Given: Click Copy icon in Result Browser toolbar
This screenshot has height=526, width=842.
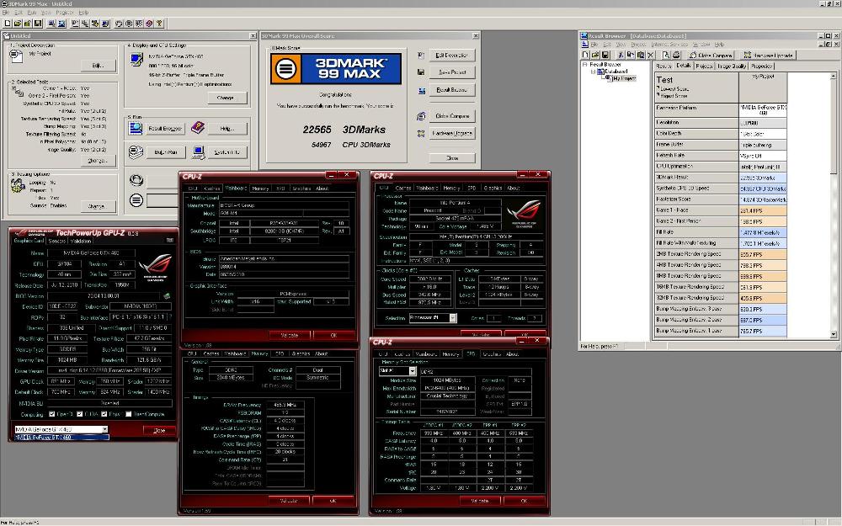Looking at the screenshot, I should 631,55.
